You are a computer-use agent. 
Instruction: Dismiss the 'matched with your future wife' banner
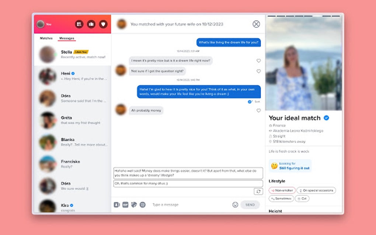pos(256,24)
